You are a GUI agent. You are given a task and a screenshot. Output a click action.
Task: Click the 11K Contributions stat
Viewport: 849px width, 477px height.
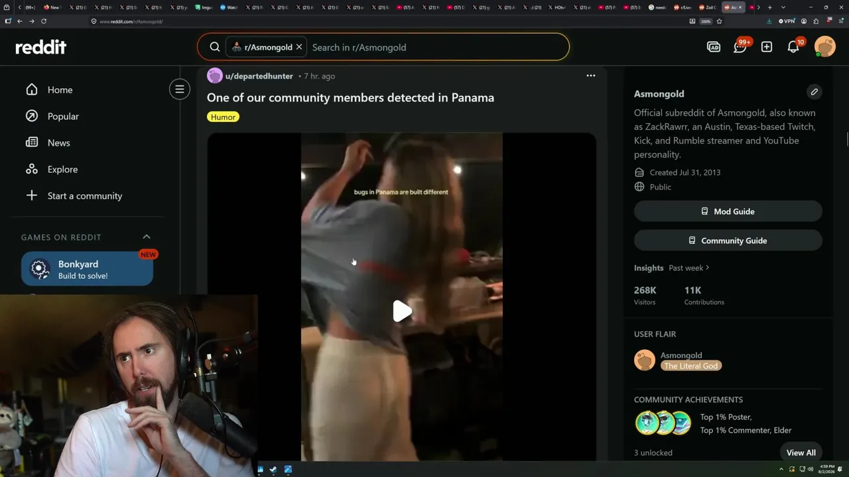point(704,295)
